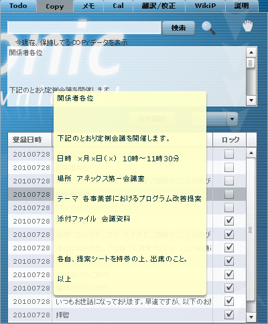
Task: Click tooltip line starting 日時 ×月×日
Action: [118, 159]
